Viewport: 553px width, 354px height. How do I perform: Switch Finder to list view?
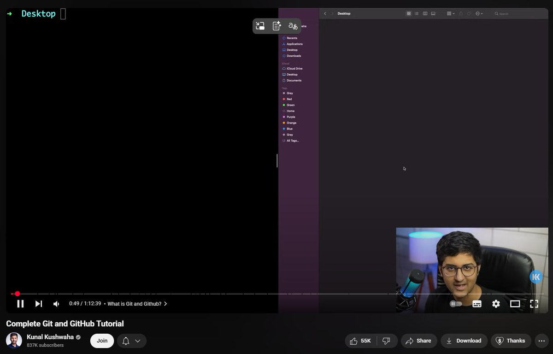pyautogui.click(x=417, y=13)
